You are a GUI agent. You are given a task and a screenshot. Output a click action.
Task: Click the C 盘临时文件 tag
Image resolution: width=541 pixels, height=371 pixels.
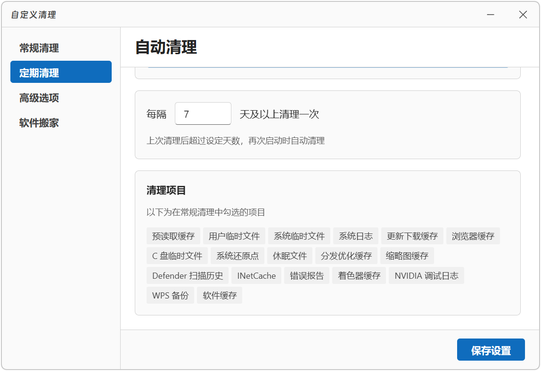pos(177,256)
